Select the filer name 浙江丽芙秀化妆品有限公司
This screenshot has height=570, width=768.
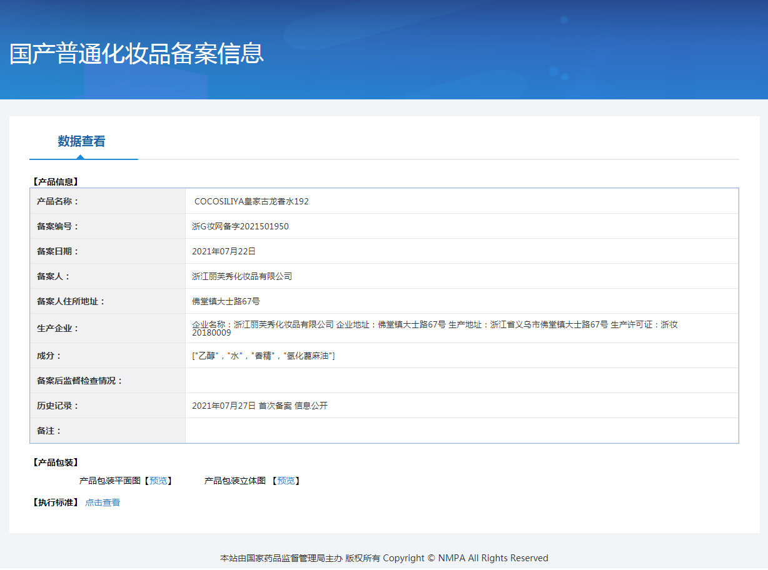242,276
